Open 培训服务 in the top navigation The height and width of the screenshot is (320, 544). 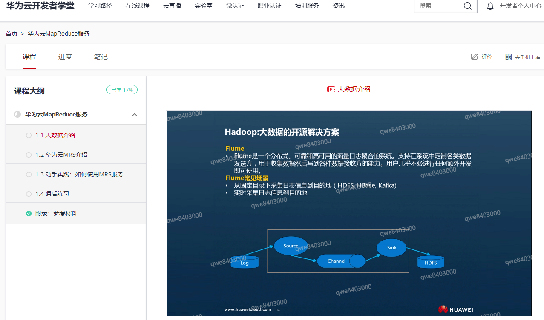307,6
